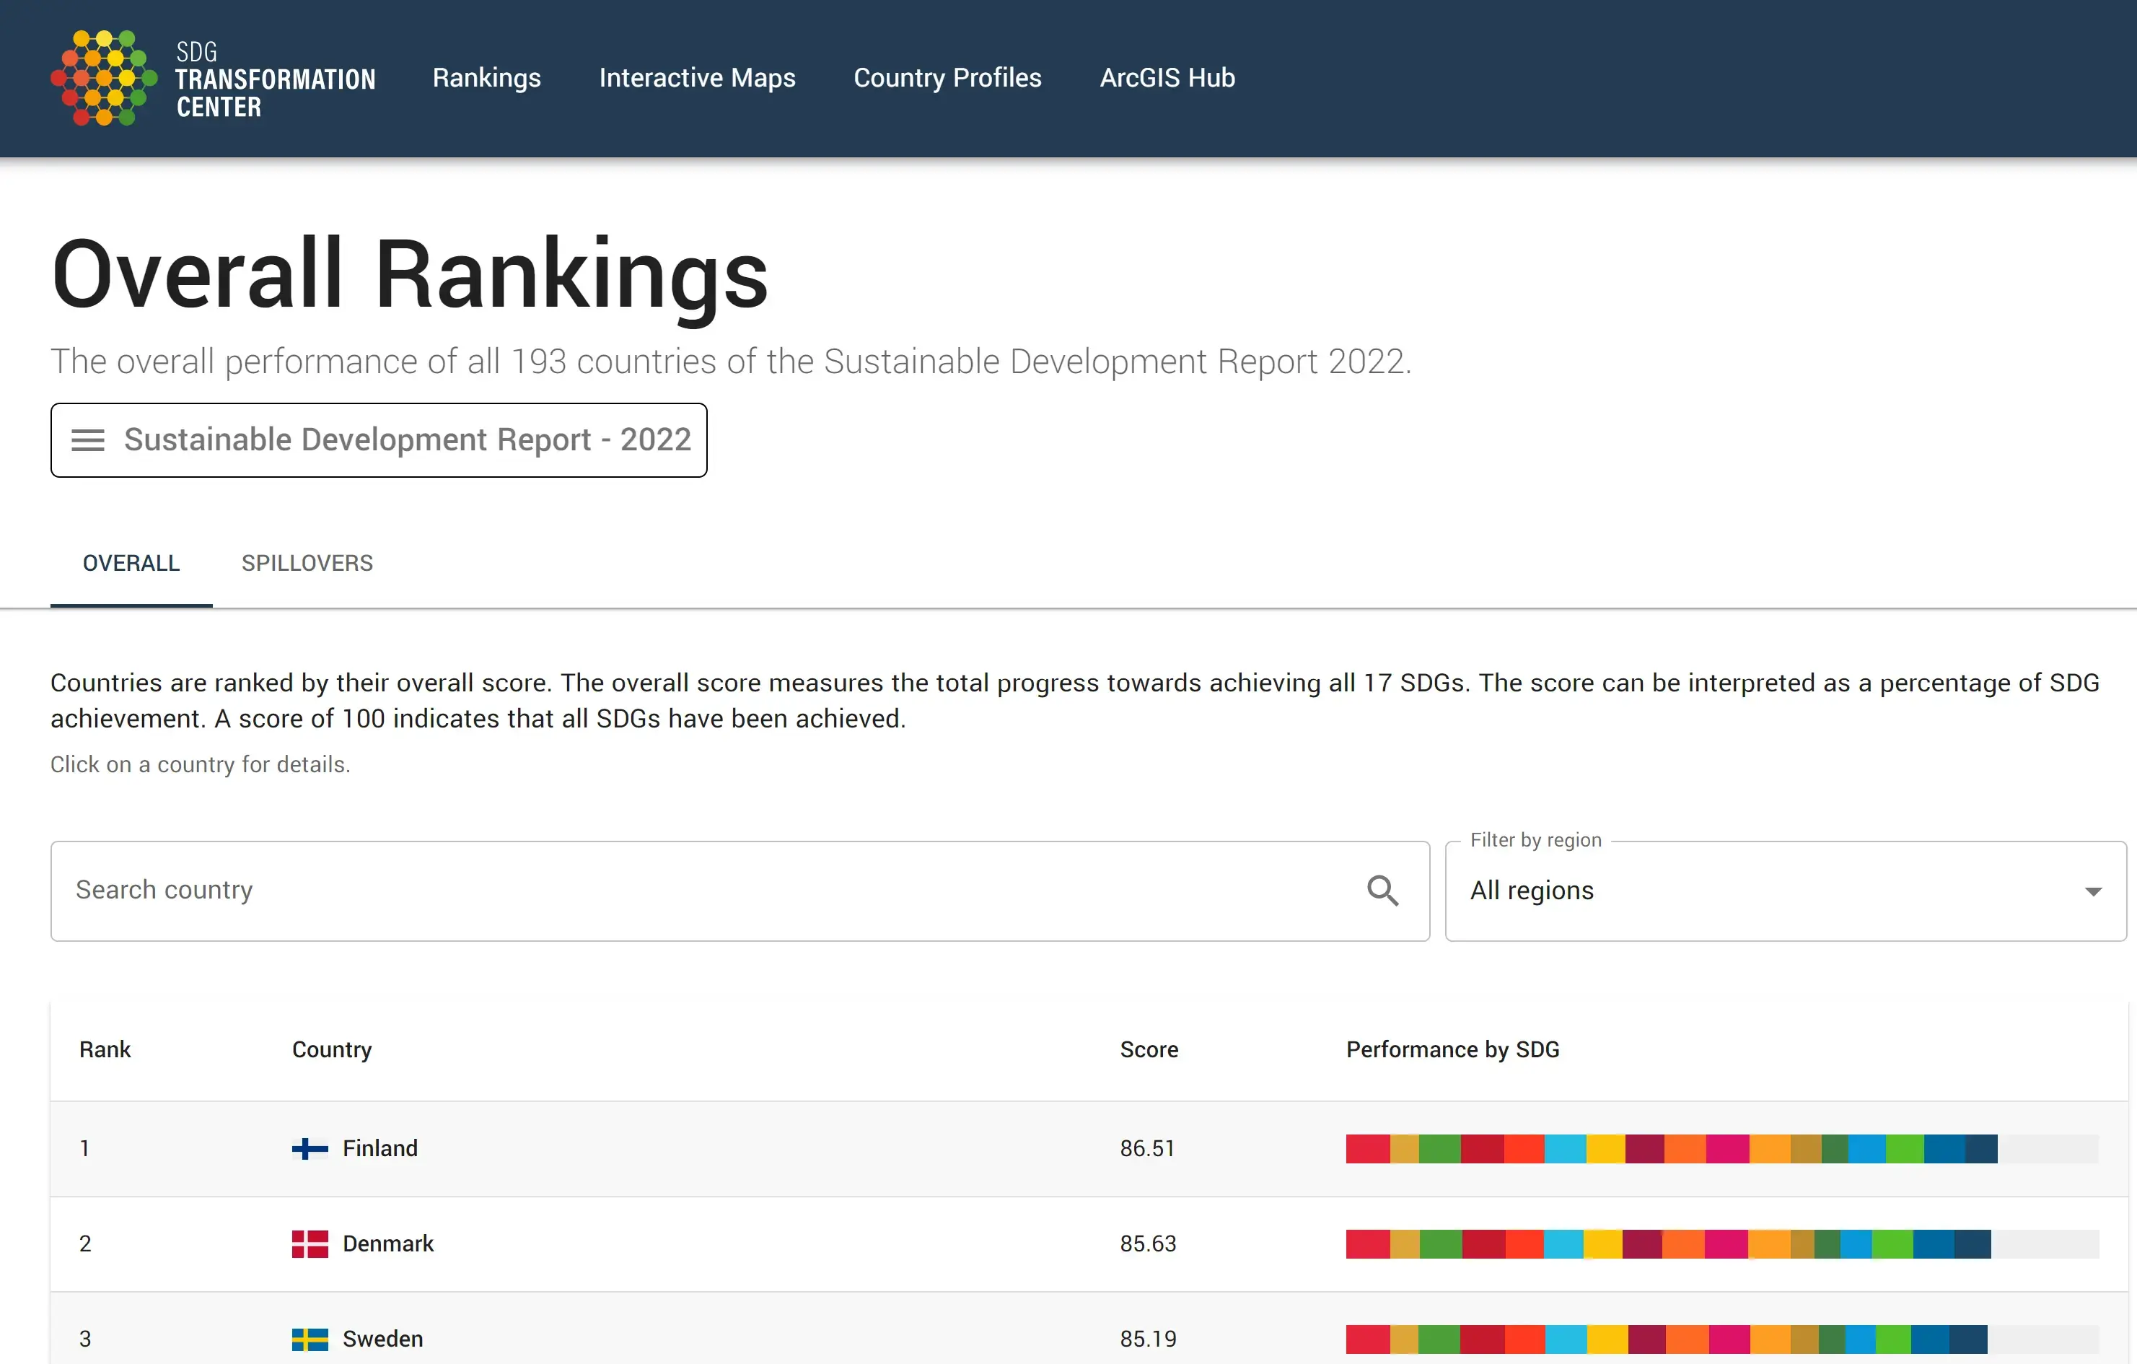2137x1364 pixels.
Task: Click Finland's score 86.51
Action: [1146, 1148]
